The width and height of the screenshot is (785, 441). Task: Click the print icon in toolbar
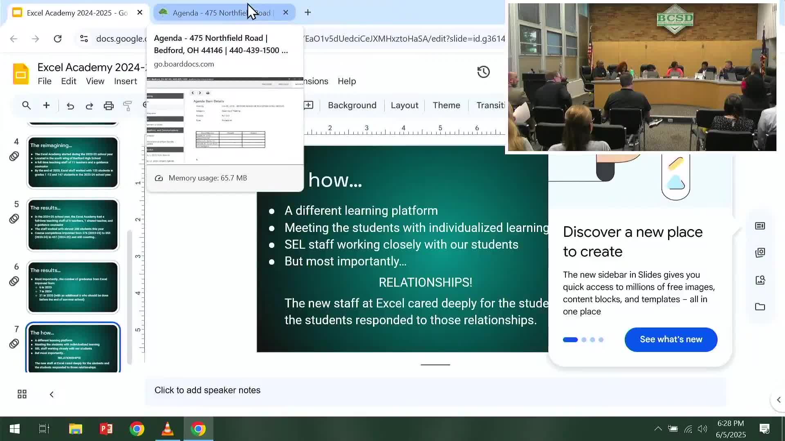point(108,106)
